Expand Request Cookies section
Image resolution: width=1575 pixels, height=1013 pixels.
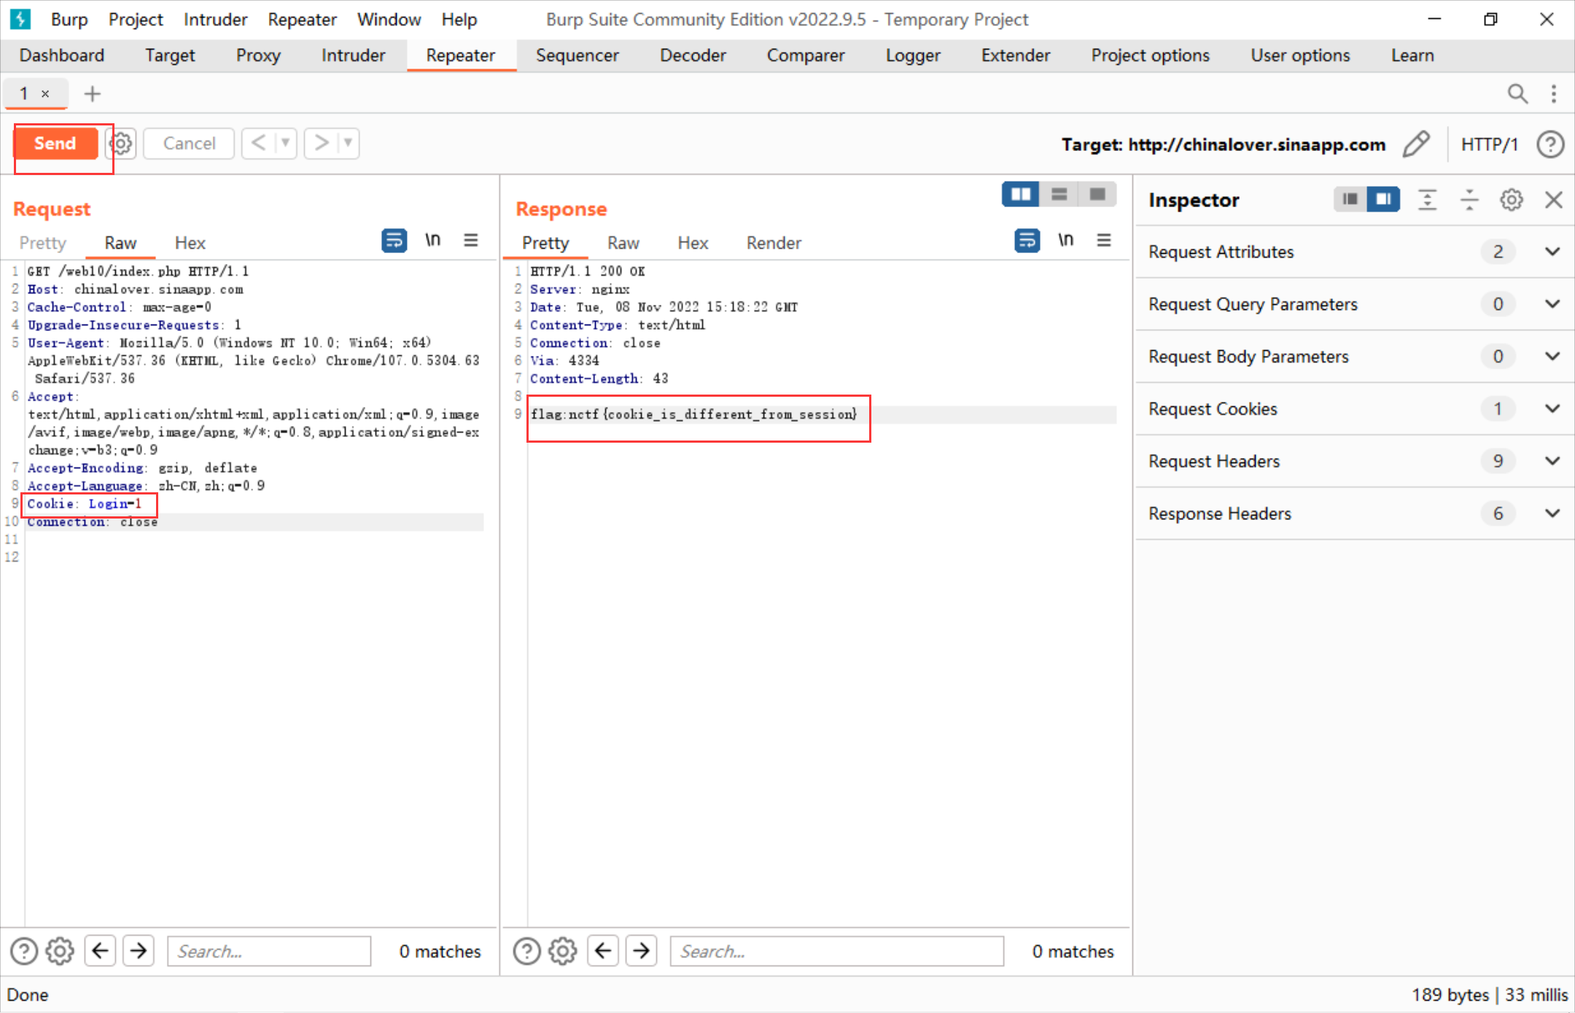coord(1552,409)
